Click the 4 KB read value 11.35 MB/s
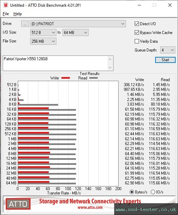This screenshot has height=215, width=178. pyautogui.click(x=160, y=99)
